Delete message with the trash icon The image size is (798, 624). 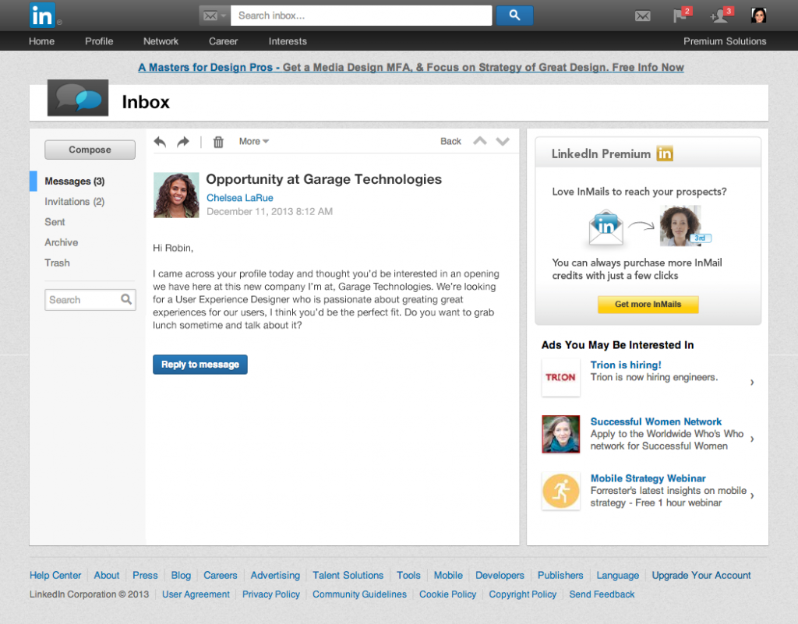pos(218,141)
